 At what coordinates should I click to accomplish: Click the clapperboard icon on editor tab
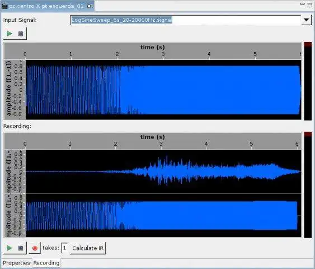pyautogui.click(x=4, y=6)
